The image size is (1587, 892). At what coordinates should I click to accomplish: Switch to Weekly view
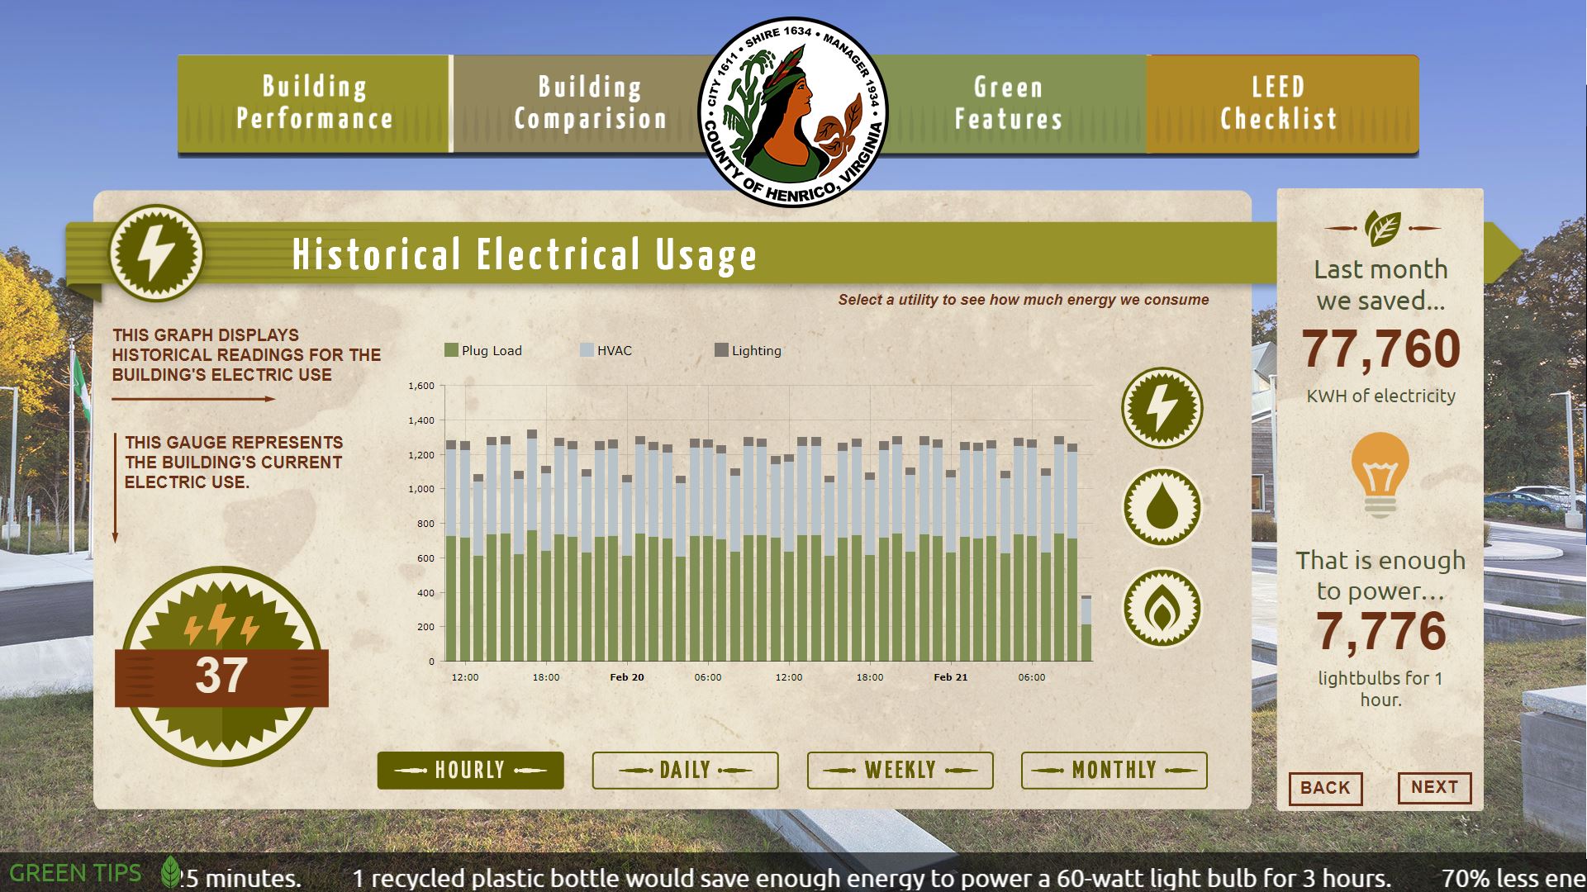click(x=900, y=770)
